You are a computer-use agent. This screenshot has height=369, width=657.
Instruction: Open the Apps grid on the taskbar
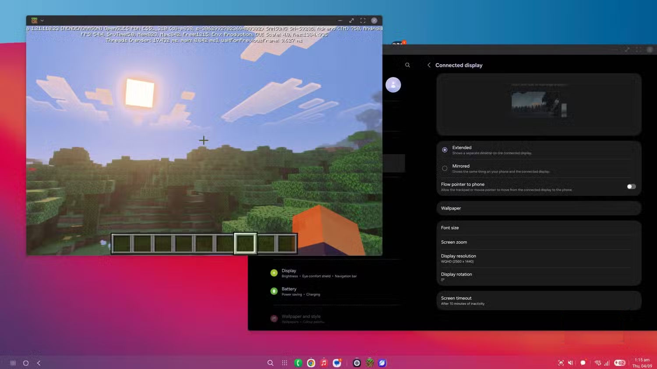pos(284,363)
